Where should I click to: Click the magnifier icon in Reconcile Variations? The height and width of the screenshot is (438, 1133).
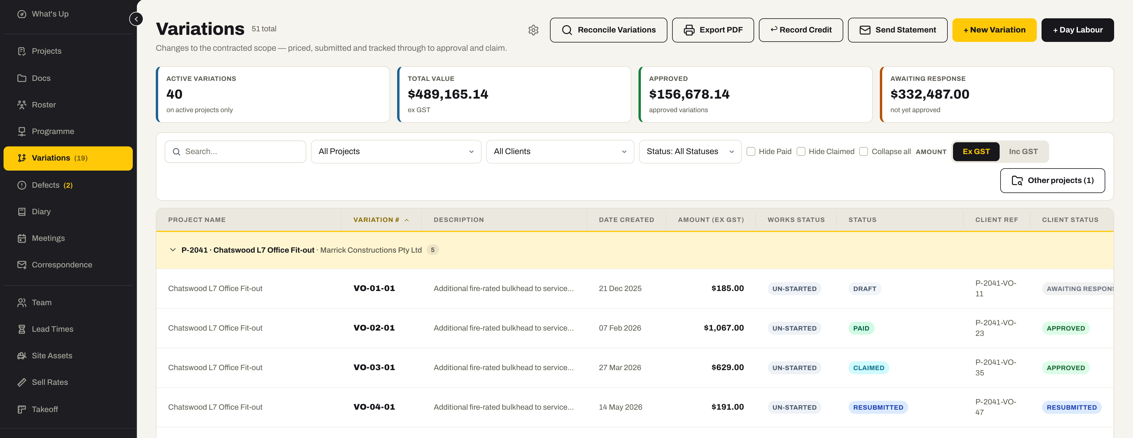[567, 30]
